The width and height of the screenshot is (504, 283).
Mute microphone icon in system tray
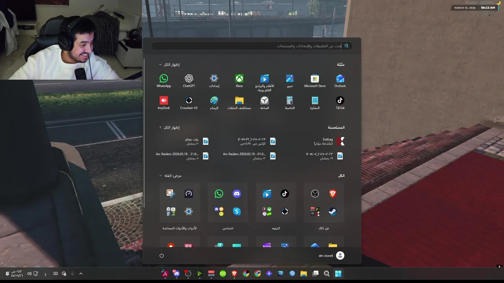(x=72, y=274)
